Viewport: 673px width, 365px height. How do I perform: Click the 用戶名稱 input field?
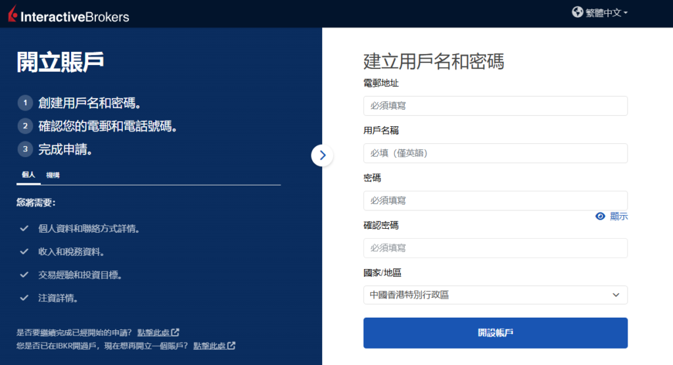coord(495,153)
